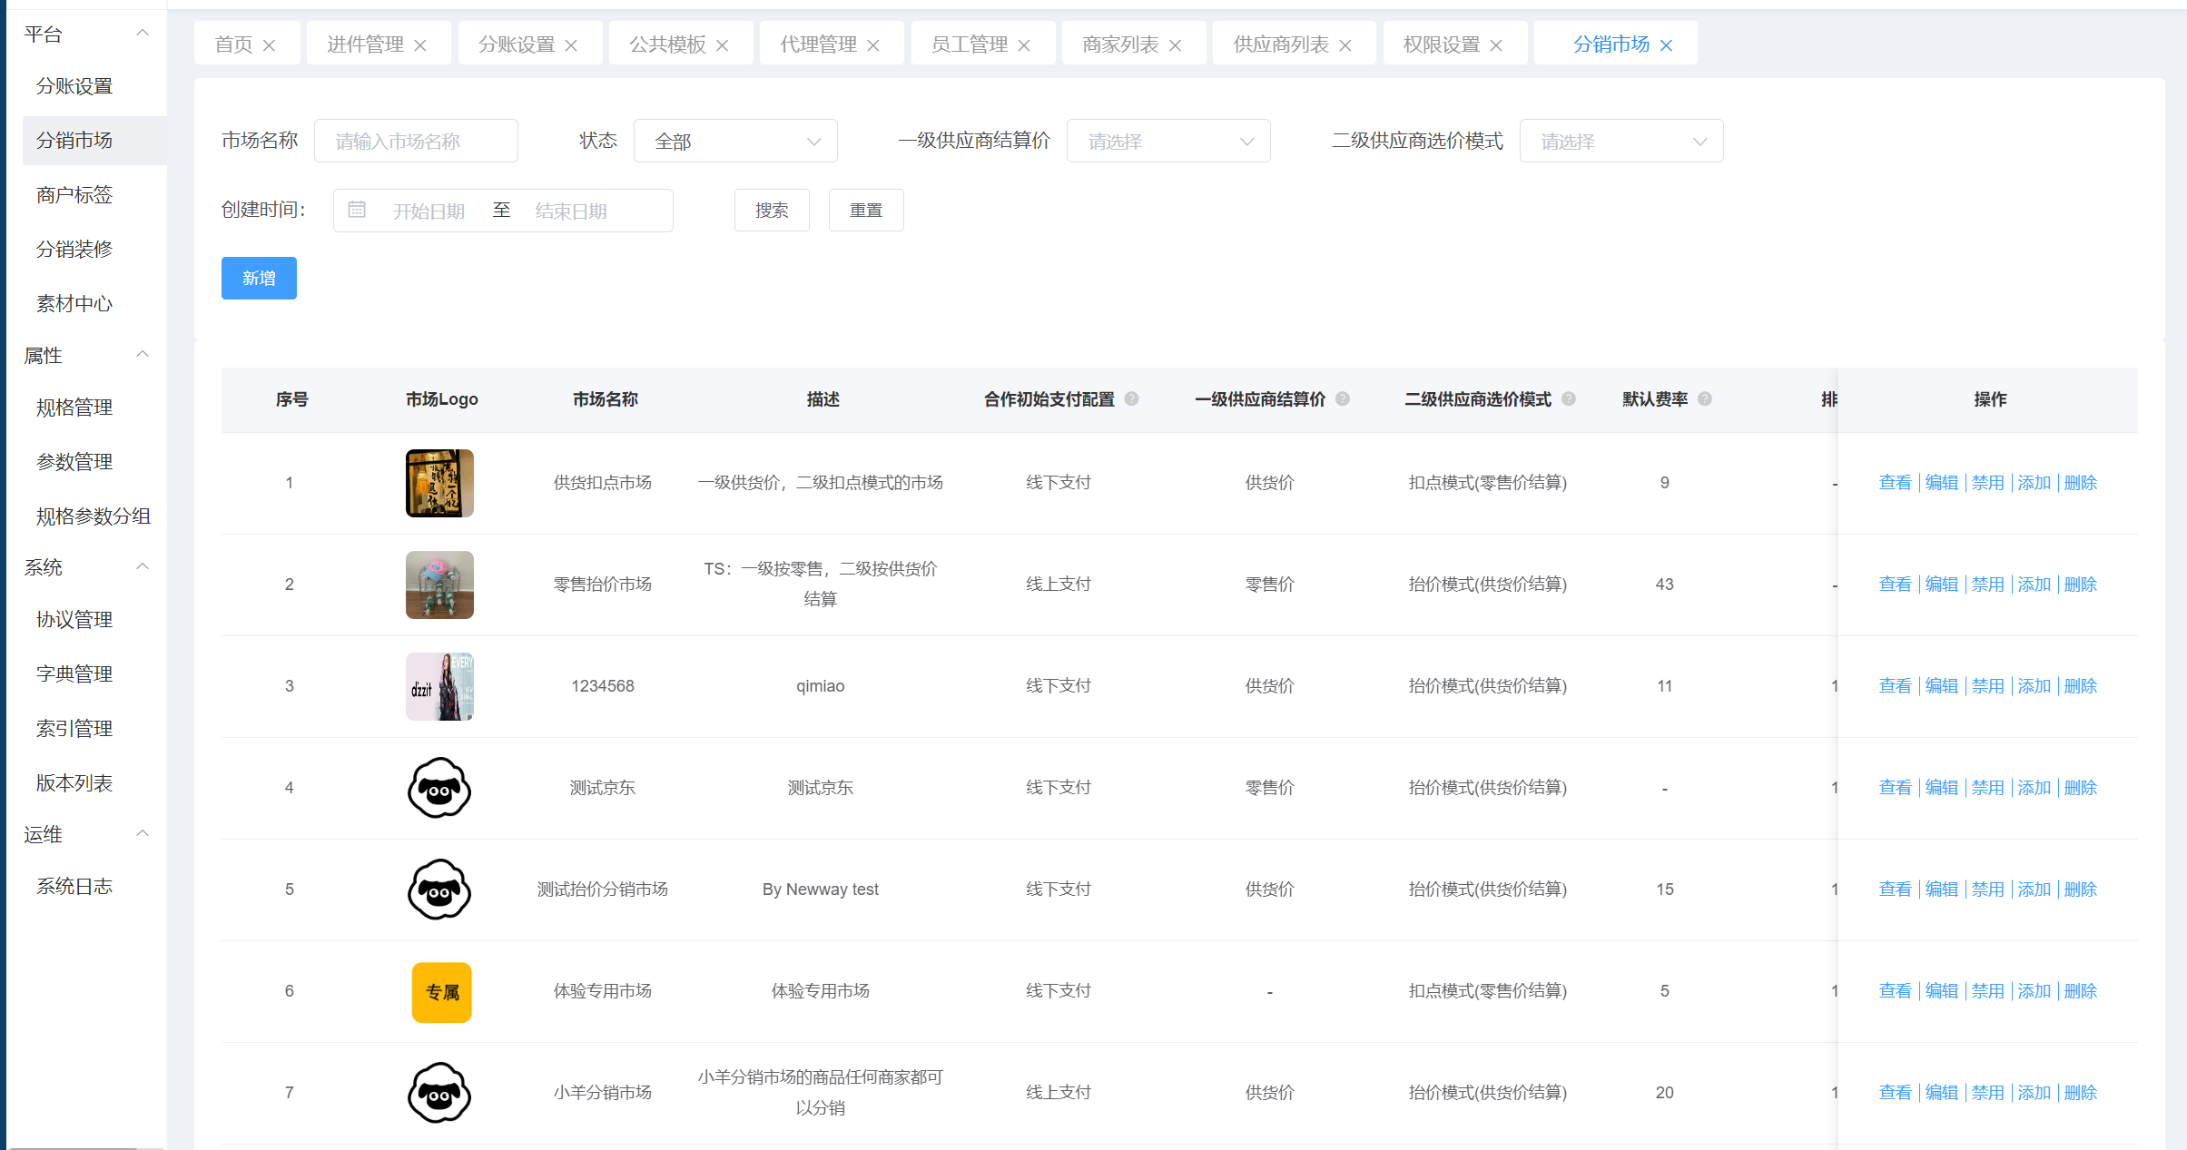Collapse the 平台 sidebar group

pos(143,34)
